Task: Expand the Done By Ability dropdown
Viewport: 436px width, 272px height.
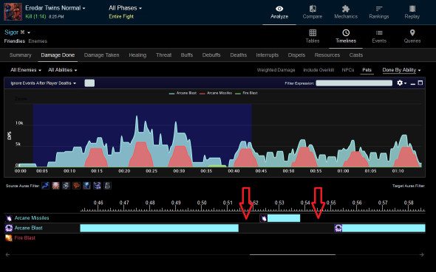Action: pos(401,70)
